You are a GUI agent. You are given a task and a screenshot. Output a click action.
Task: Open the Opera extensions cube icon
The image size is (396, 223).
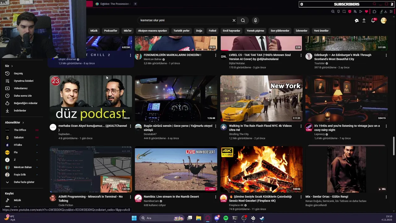(x=374, y=12)
